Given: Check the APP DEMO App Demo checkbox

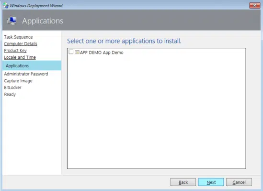Looking at the screenshot, I should click(x=71, y=52).
